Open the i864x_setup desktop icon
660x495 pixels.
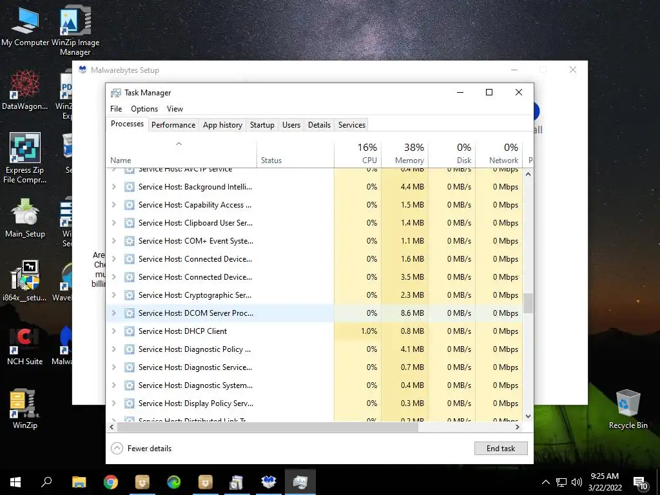(25, 281)
